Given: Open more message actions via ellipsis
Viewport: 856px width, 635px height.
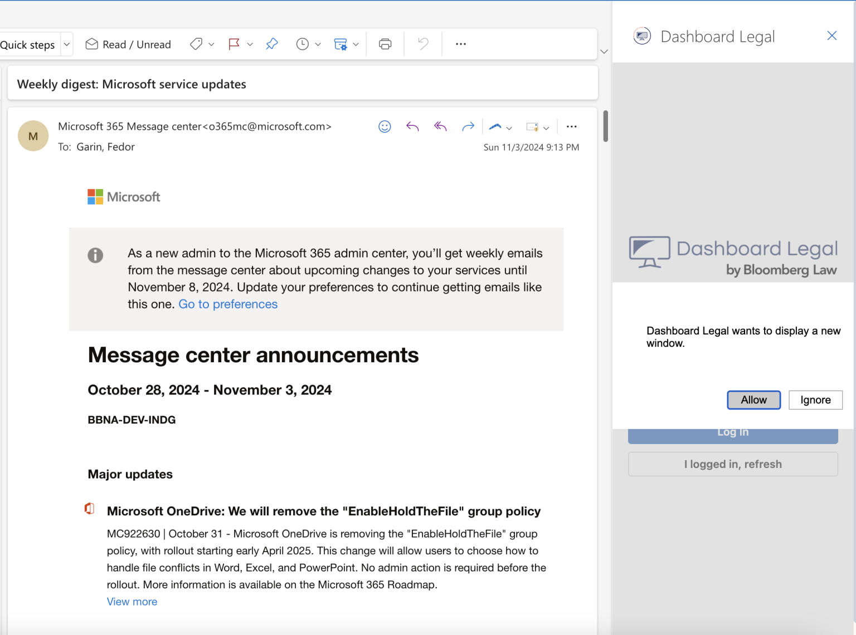Looking at the screenshot, I should (571, 126).
